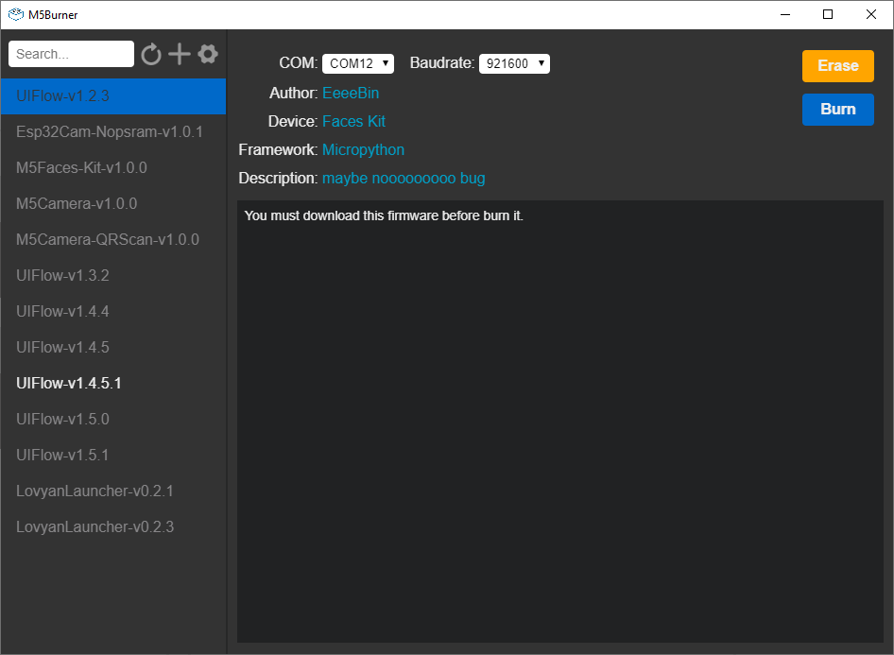
Task: Choose M5Faces-Kit-v1.0.0 firmware
Action: pos(113,167)
